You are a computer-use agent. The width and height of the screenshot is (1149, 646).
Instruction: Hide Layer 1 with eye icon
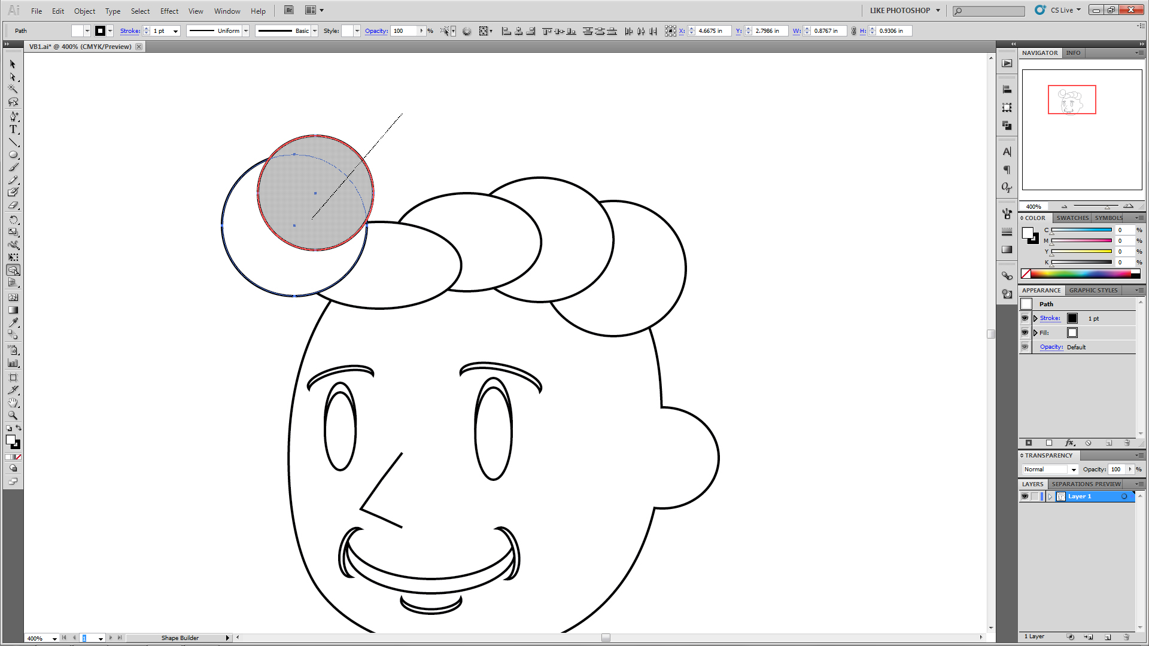click(1025, 496)
